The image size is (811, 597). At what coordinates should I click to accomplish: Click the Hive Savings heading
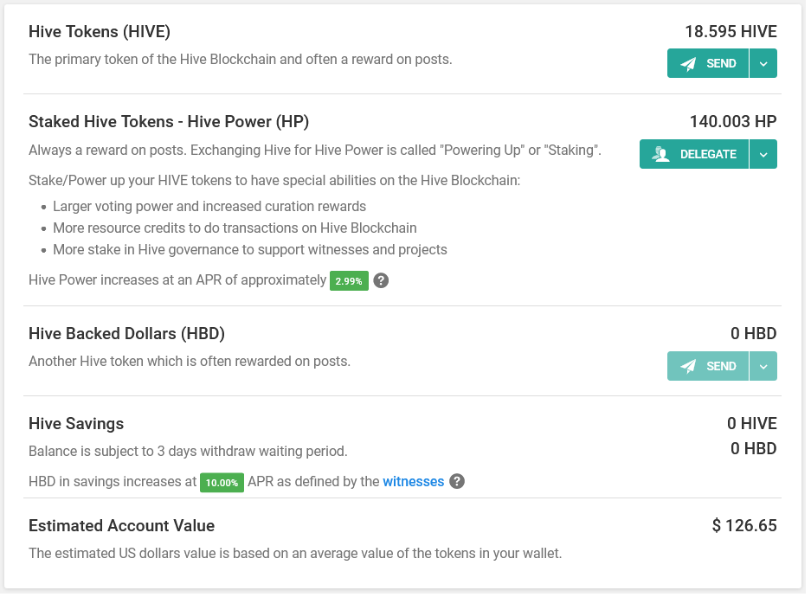click(x=76, y=424)
